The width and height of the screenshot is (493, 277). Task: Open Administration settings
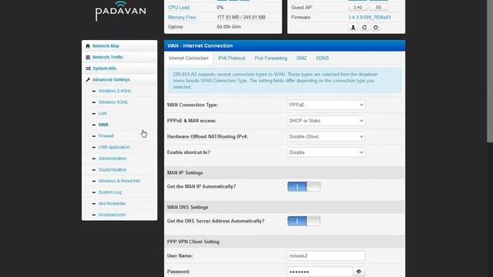coord(112,159)
